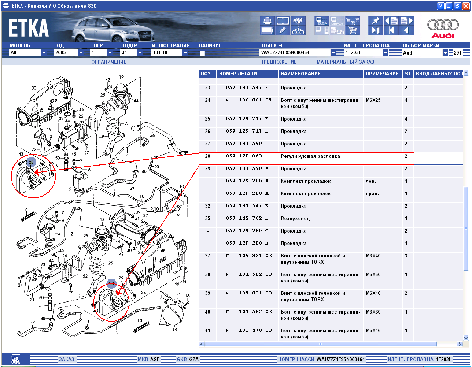472x367 pixels.
Task: Expand the ИДЕНТ. ПРОДАВЦА dropdown
Action: [386, 53]
